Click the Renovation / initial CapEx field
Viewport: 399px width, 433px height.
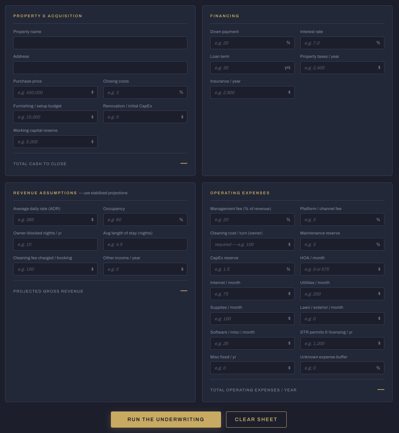[x=145, y=117]
